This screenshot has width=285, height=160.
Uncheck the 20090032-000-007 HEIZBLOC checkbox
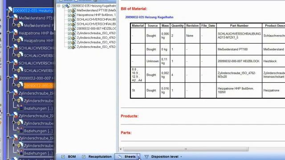click(69, 29)
